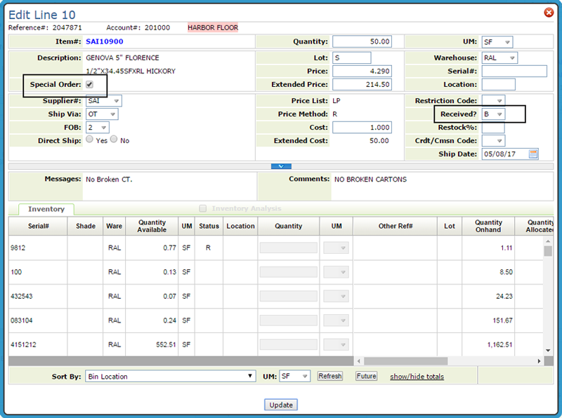The height and width of the screenshot is (418, 562).
Task: Enable the Inventory Analysis checkbox
Action: coord(203,208)
